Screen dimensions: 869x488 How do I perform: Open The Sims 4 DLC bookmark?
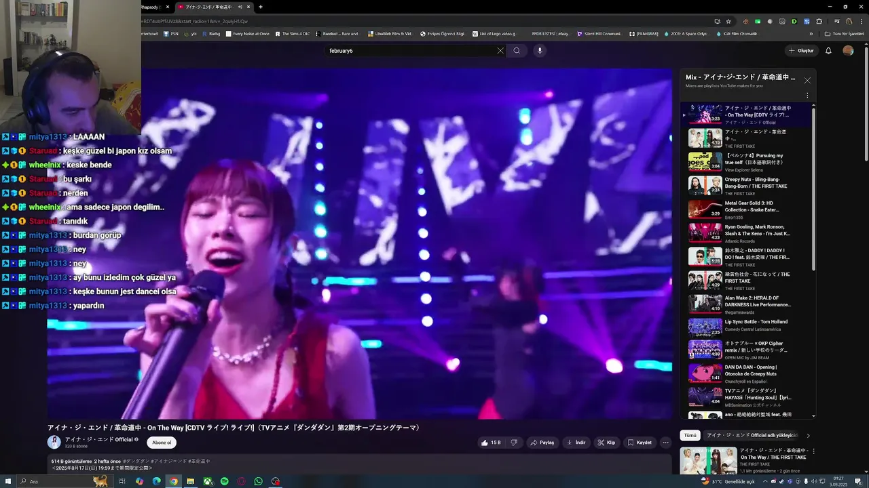click(x=292, y=33)
